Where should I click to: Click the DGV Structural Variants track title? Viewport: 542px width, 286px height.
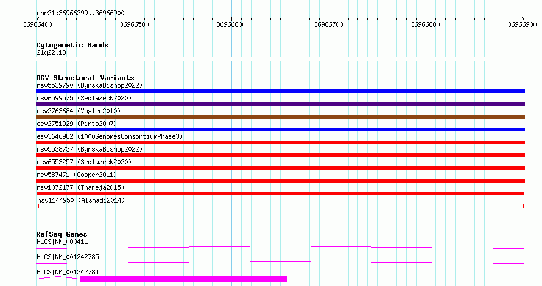[x=85, y=78]
